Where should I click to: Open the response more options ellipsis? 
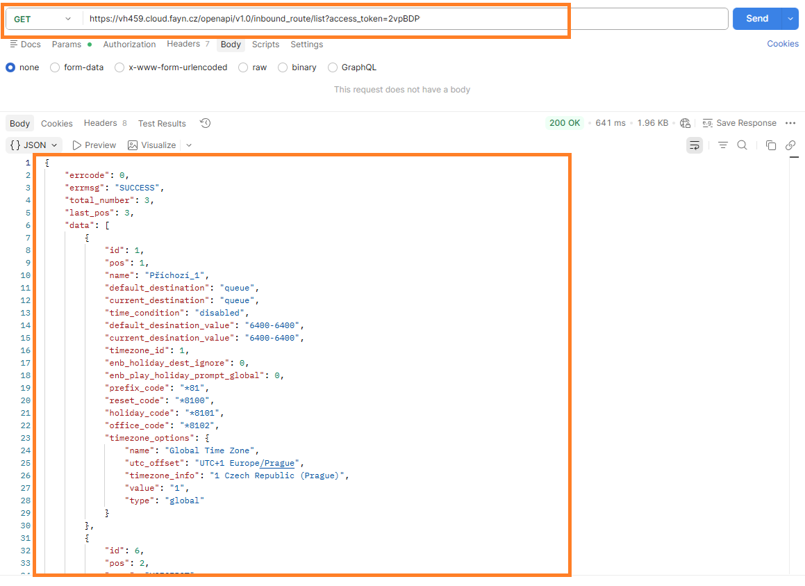(790, 123)
